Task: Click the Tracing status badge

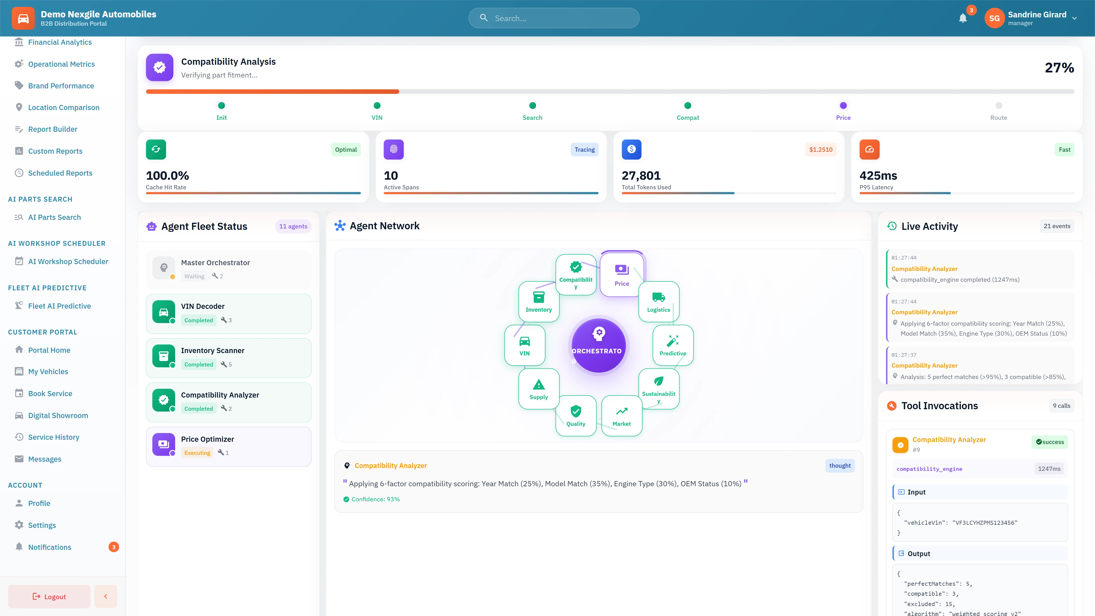Action: pos(585,149)
